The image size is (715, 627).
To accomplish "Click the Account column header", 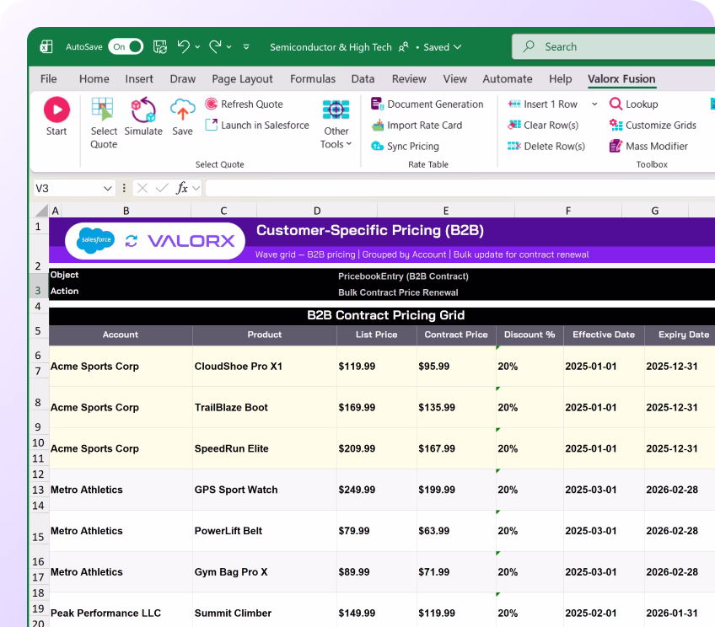I will [121, 335].
